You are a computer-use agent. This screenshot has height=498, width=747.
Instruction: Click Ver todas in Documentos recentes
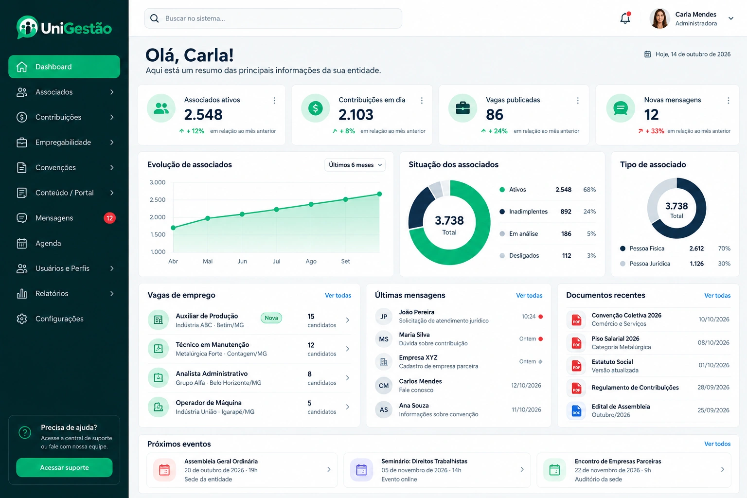tap(717, 295)
